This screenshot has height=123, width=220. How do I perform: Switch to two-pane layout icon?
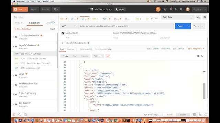coord(194,115)
